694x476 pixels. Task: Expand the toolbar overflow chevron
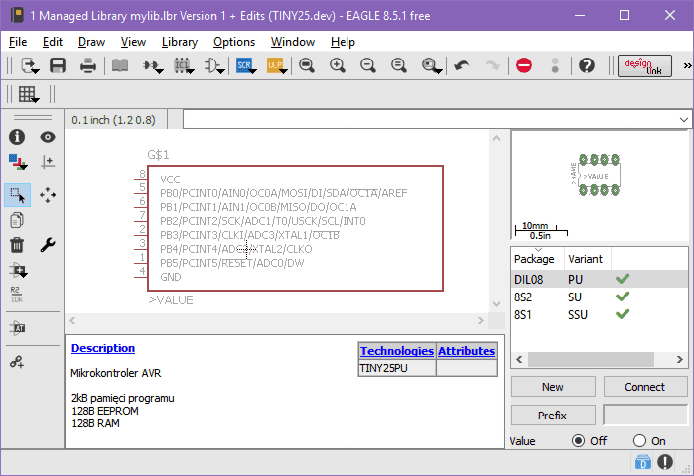point(687,65)
